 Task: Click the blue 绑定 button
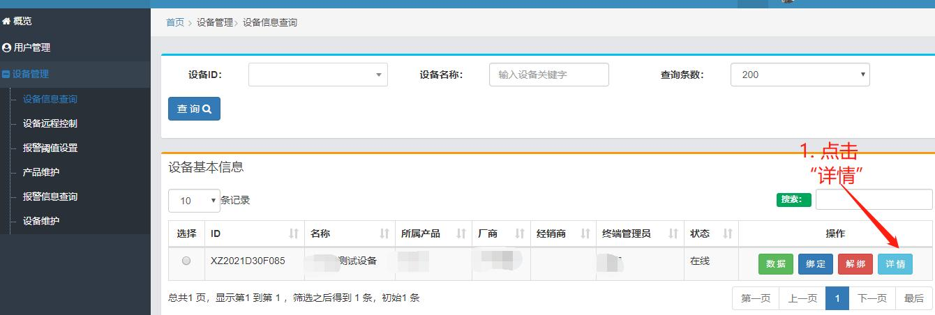click(816, 264)
